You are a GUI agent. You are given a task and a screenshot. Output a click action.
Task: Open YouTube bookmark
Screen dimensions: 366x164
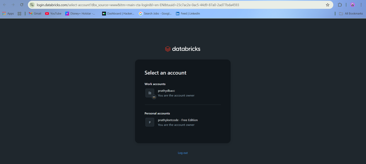53,14
